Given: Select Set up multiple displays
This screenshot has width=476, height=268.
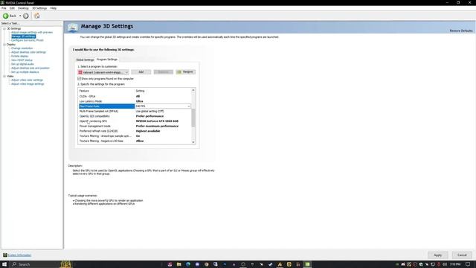Looking at the screenshot, I should 25,72.
